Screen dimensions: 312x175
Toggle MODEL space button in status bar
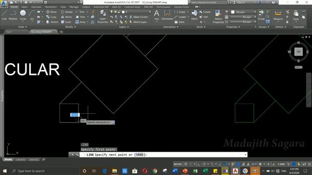pos(177,164)
